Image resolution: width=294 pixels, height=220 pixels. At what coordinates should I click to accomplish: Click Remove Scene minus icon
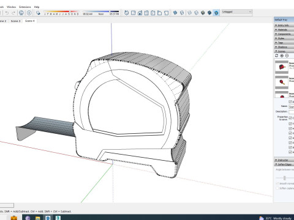pos(287,56)
